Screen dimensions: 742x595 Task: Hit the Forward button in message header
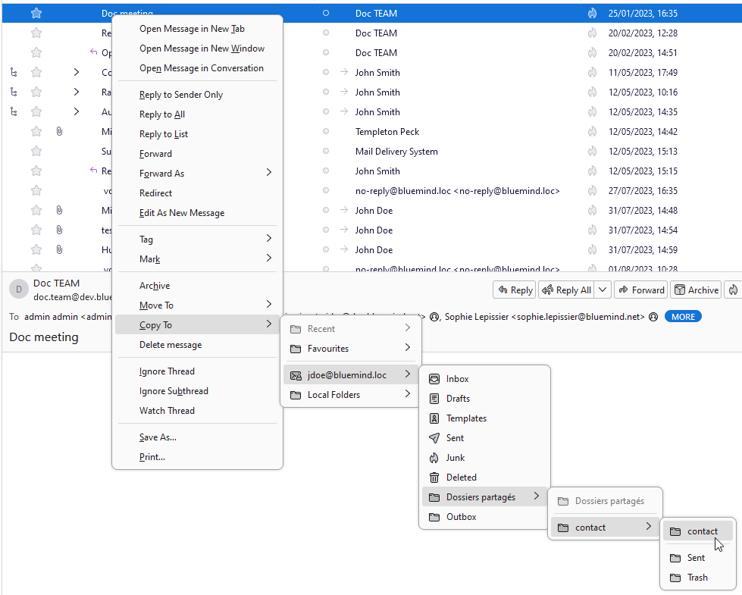pos(640,290)
